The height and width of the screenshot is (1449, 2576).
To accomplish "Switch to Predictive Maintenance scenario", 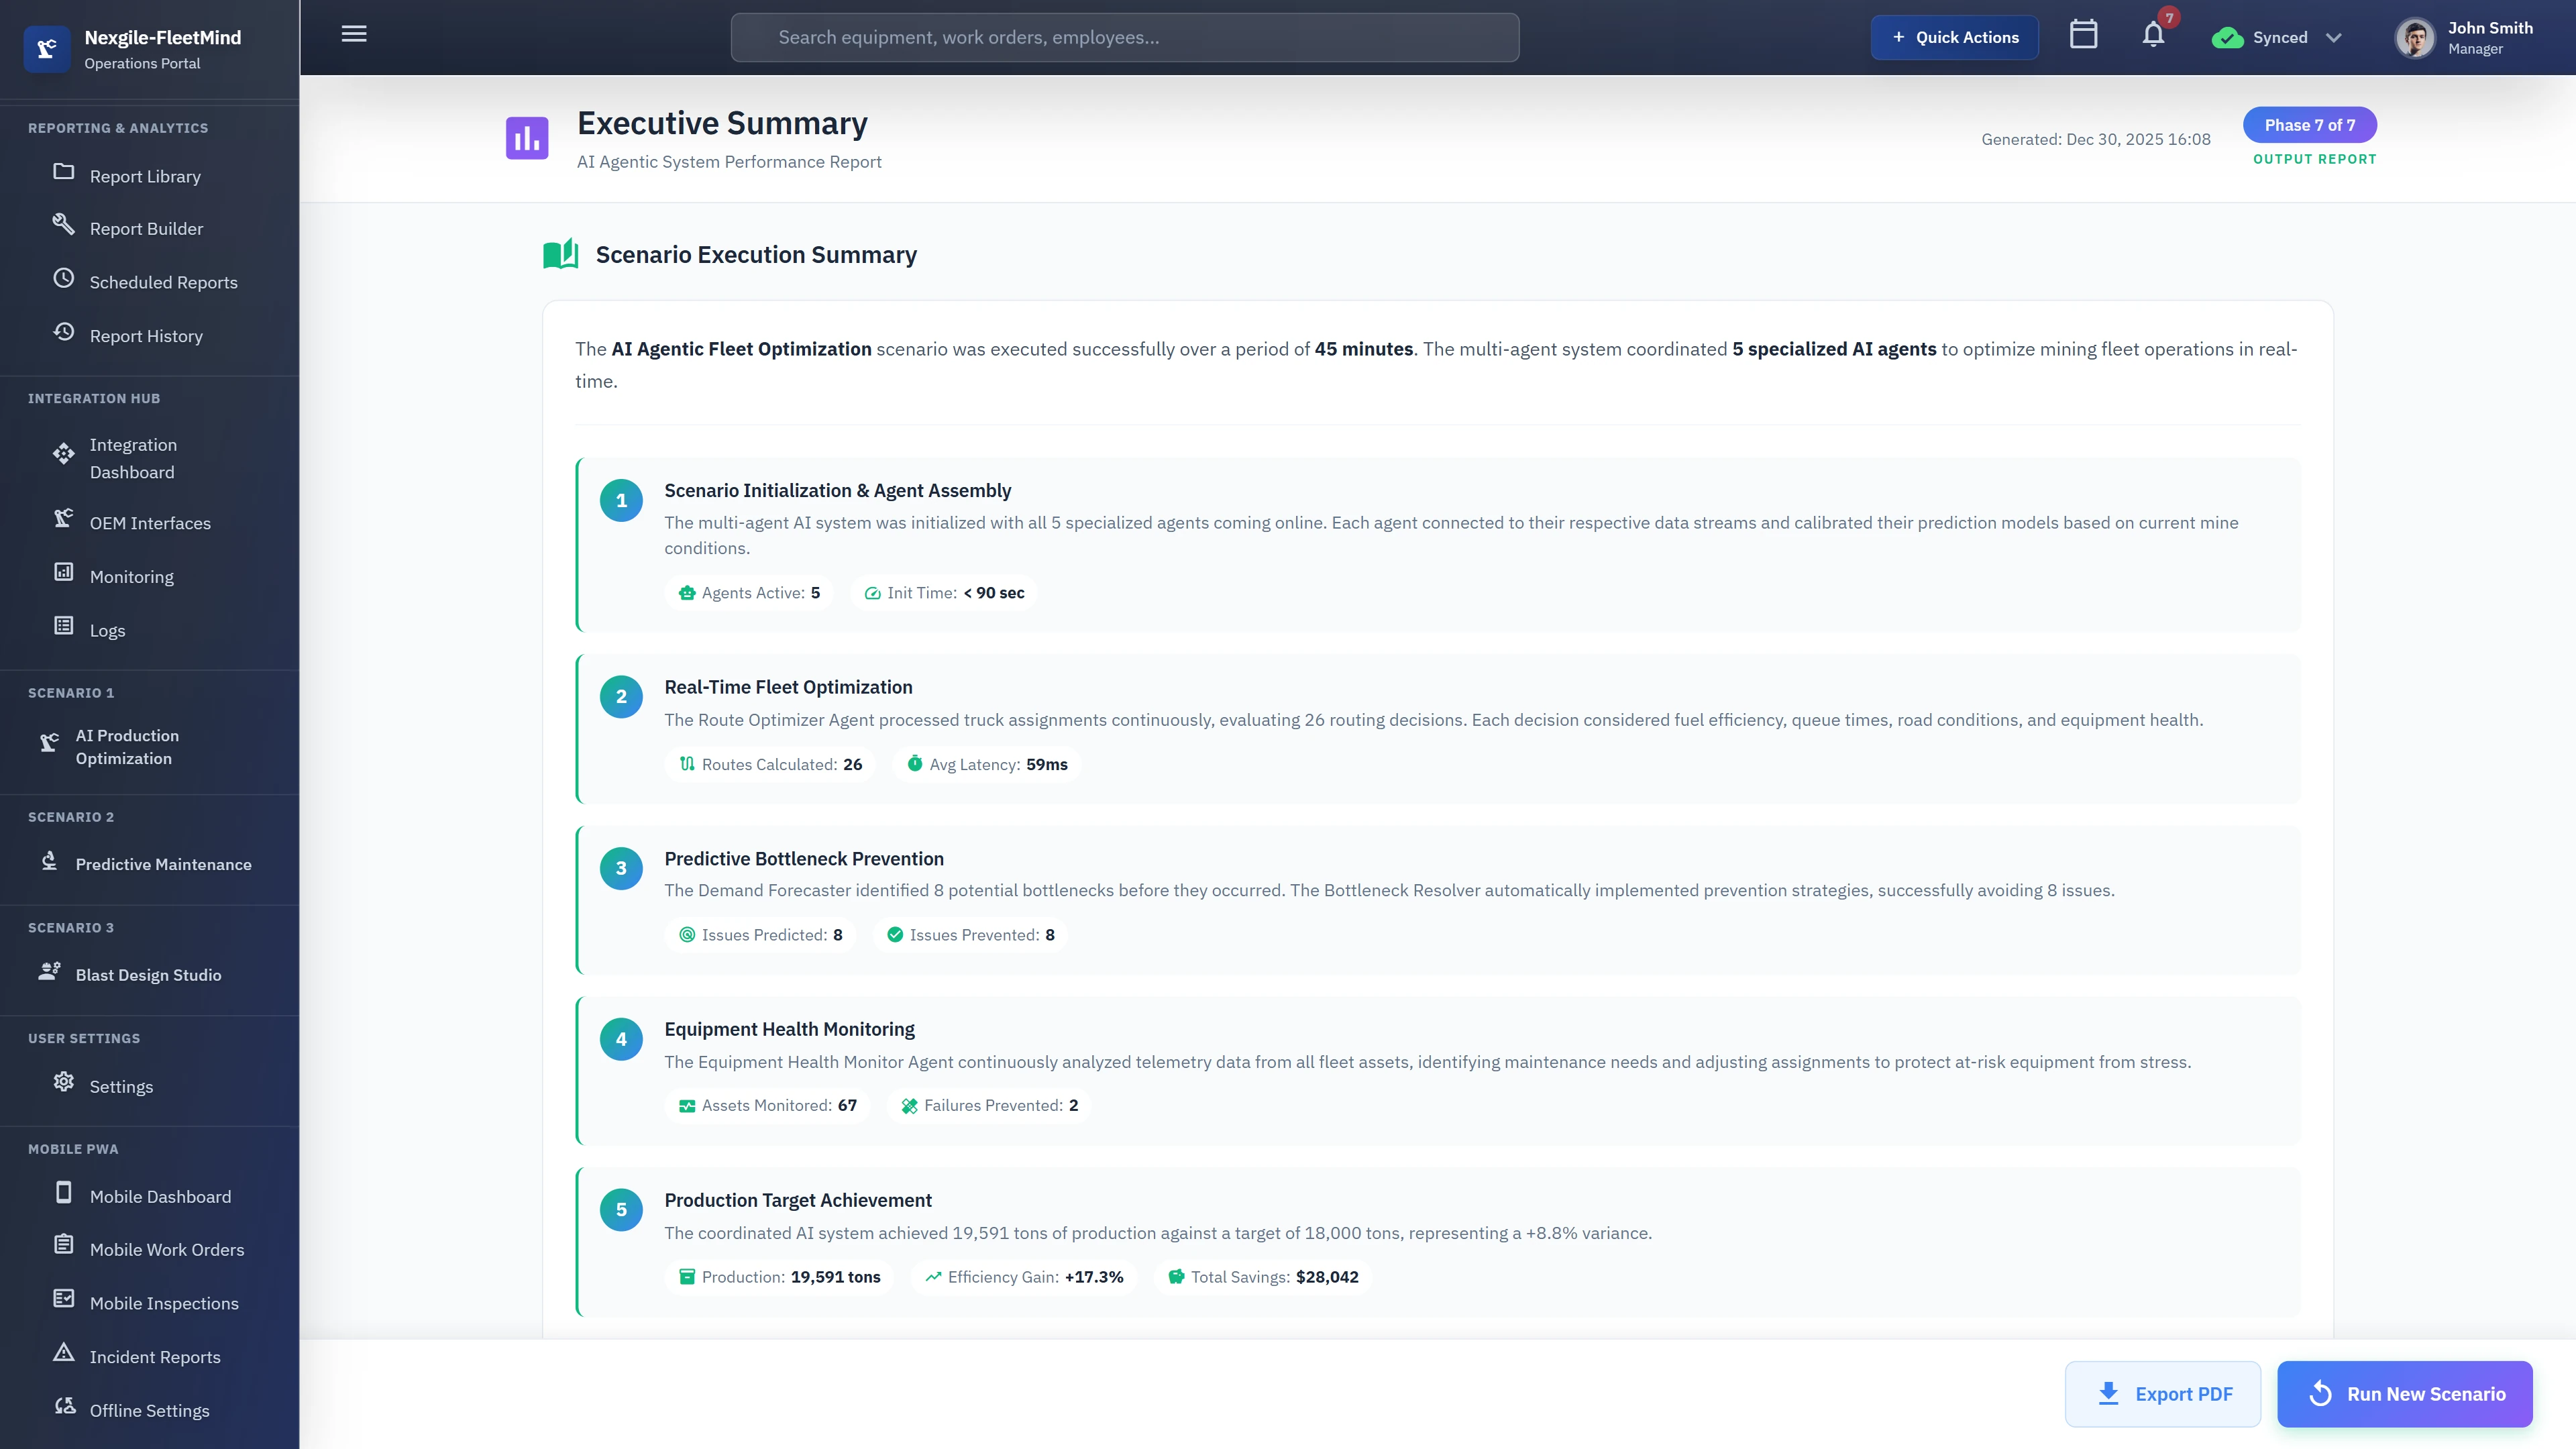I will pyautogui.click(x=164, y=864).
